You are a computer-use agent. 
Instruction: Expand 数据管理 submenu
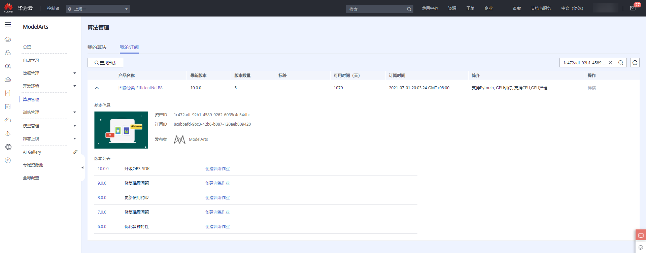pyautogui.click(x=75, y=73)
